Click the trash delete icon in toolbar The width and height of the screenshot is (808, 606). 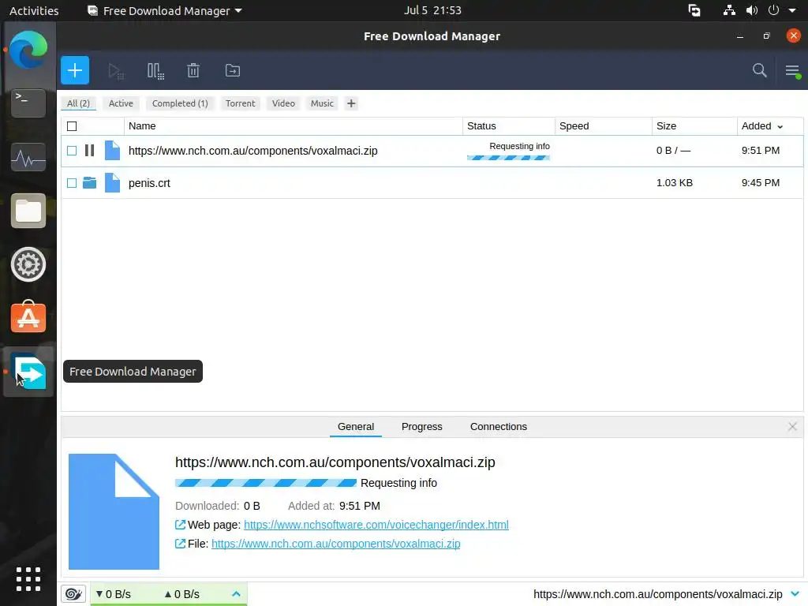(193, 70)
